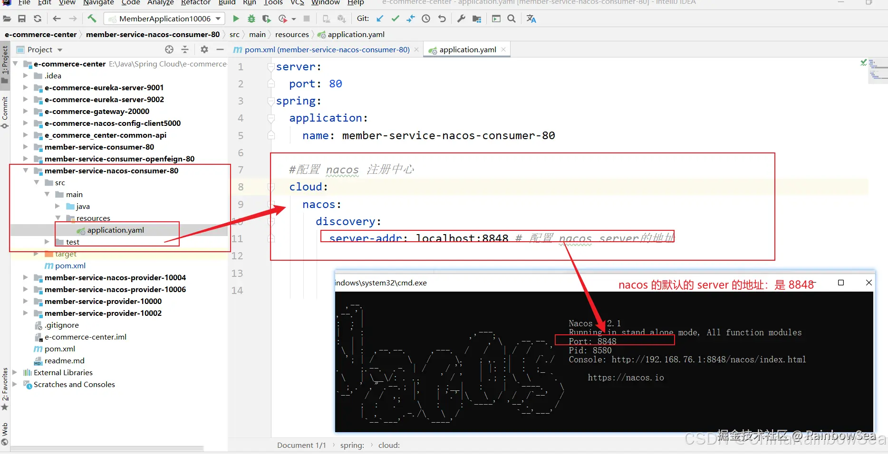Click the spring: breadcrumb at editor bottom
Screen dimensions: 888x454
click(352, 445)
